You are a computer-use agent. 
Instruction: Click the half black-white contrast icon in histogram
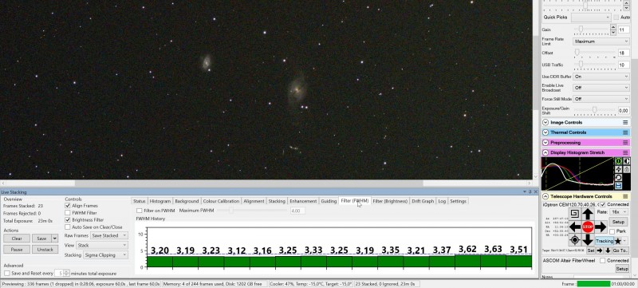[627, 161]
